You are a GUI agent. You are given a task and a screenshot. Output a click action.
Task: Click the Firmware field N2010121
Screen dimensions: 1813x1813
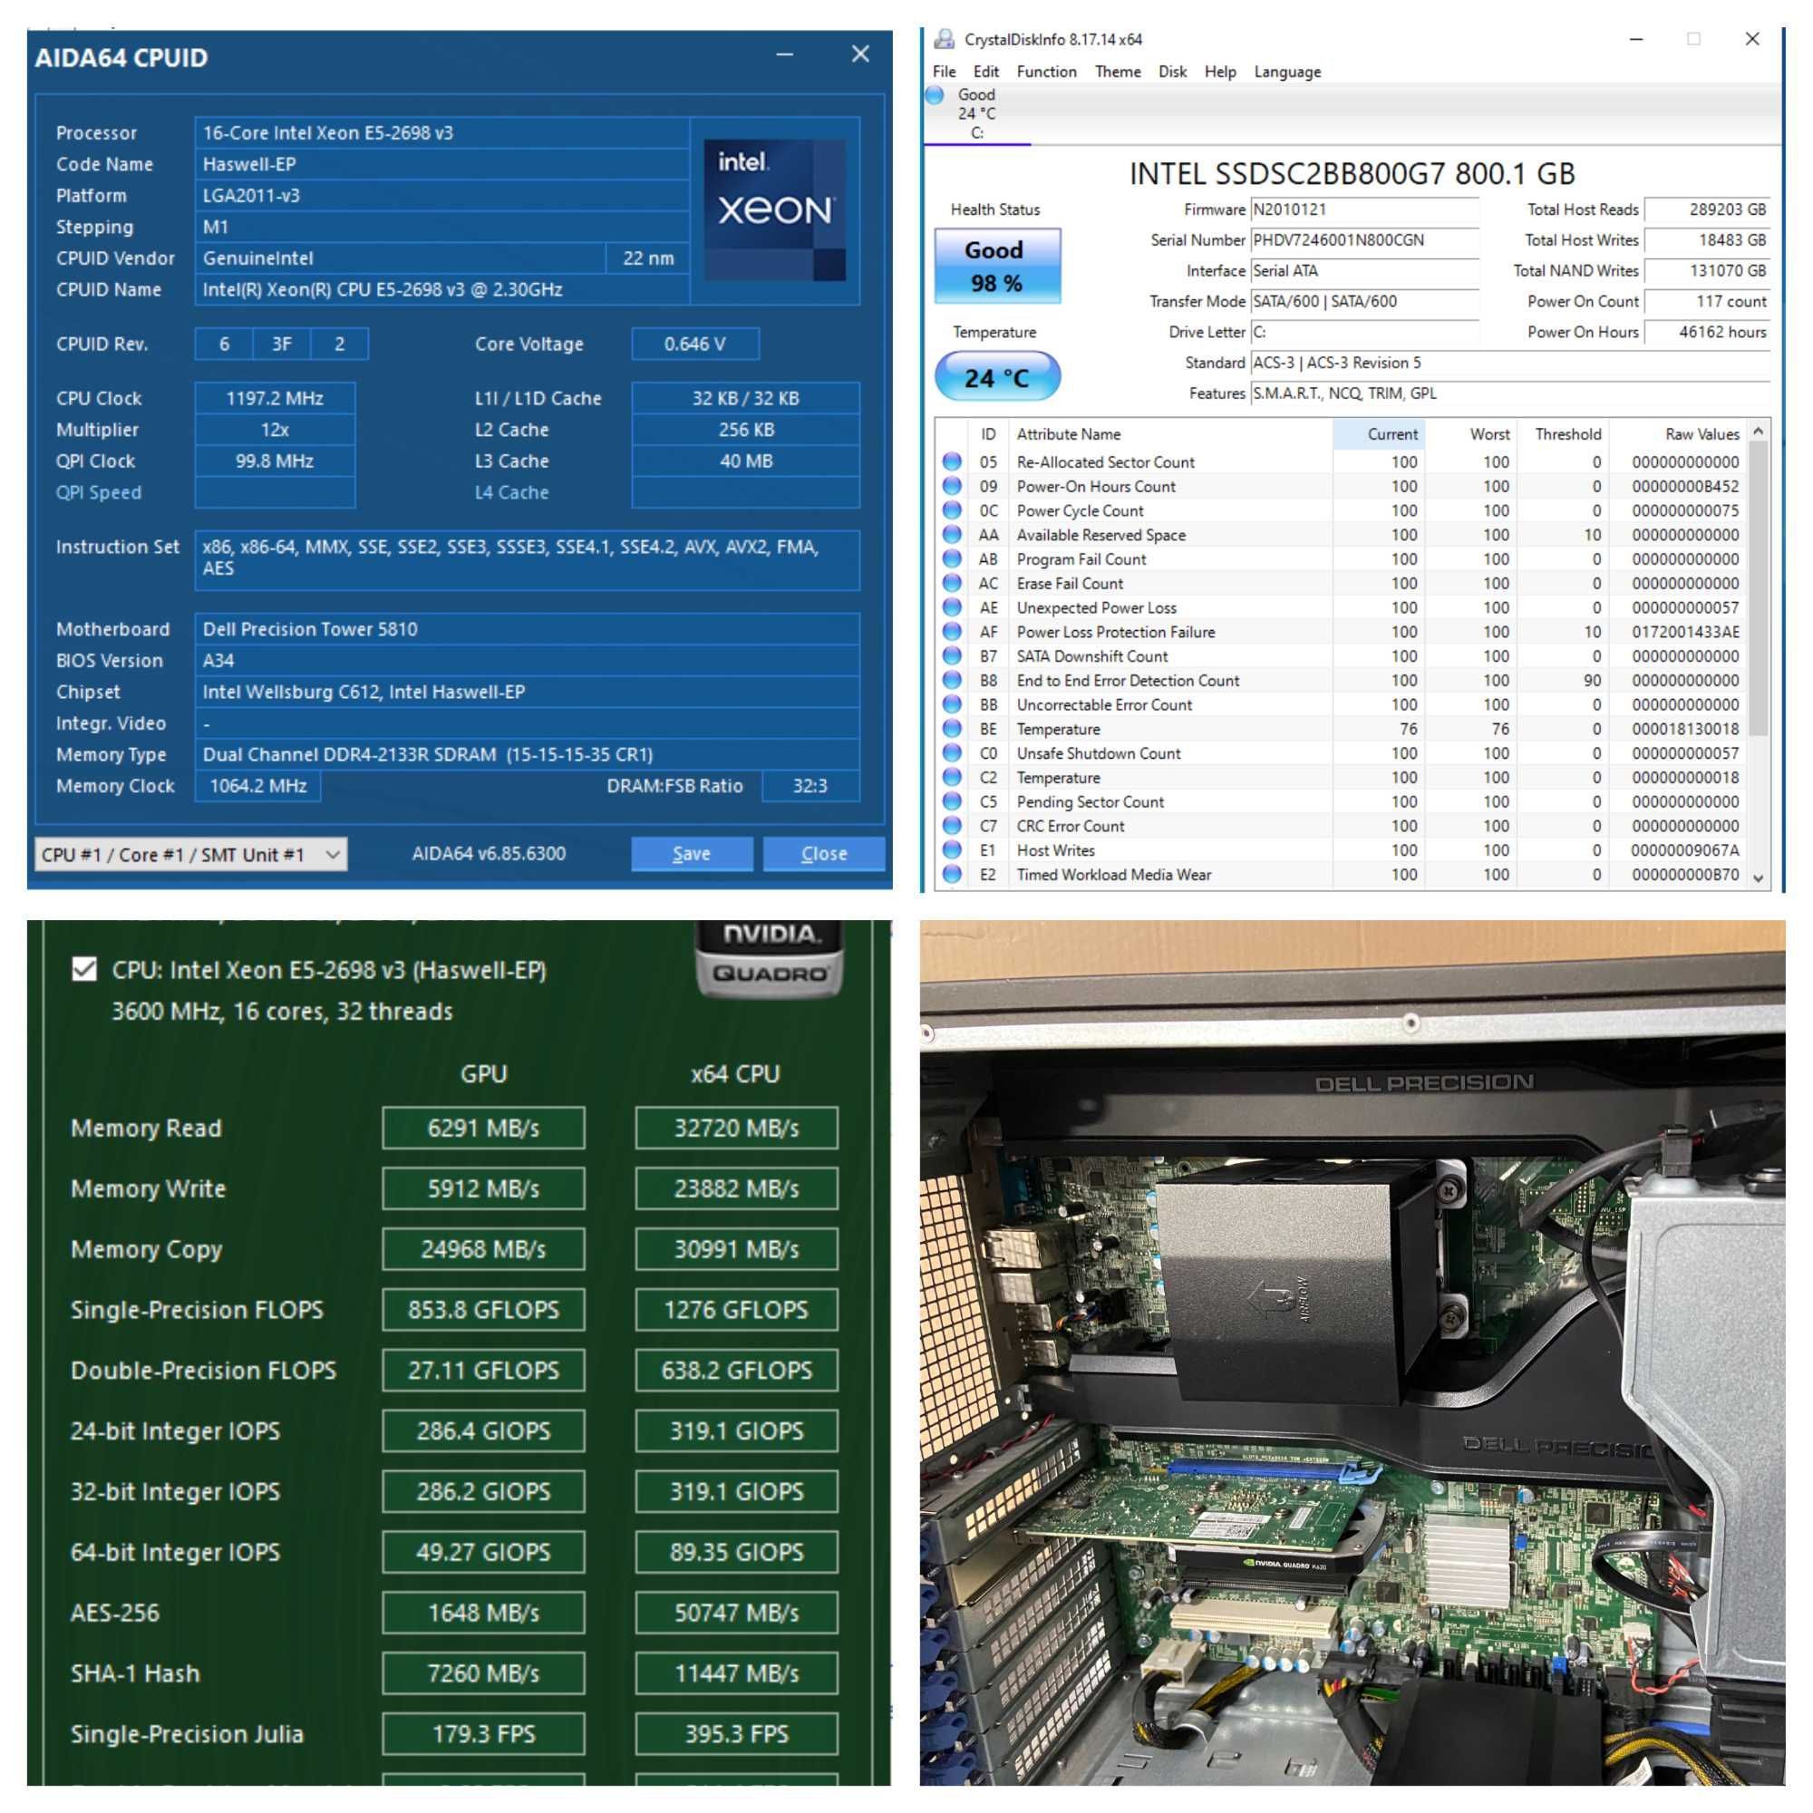coord(1364,209)
